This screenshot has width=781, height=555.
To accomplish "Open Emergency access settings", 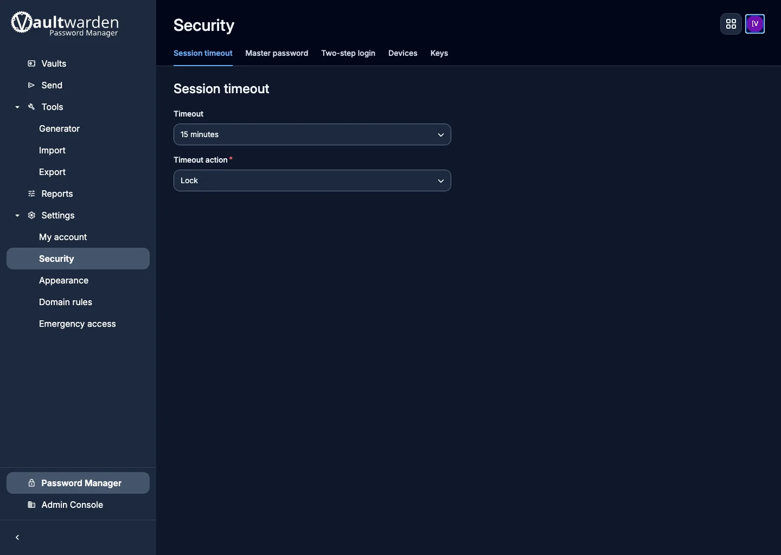I will [x=78, y=324].
